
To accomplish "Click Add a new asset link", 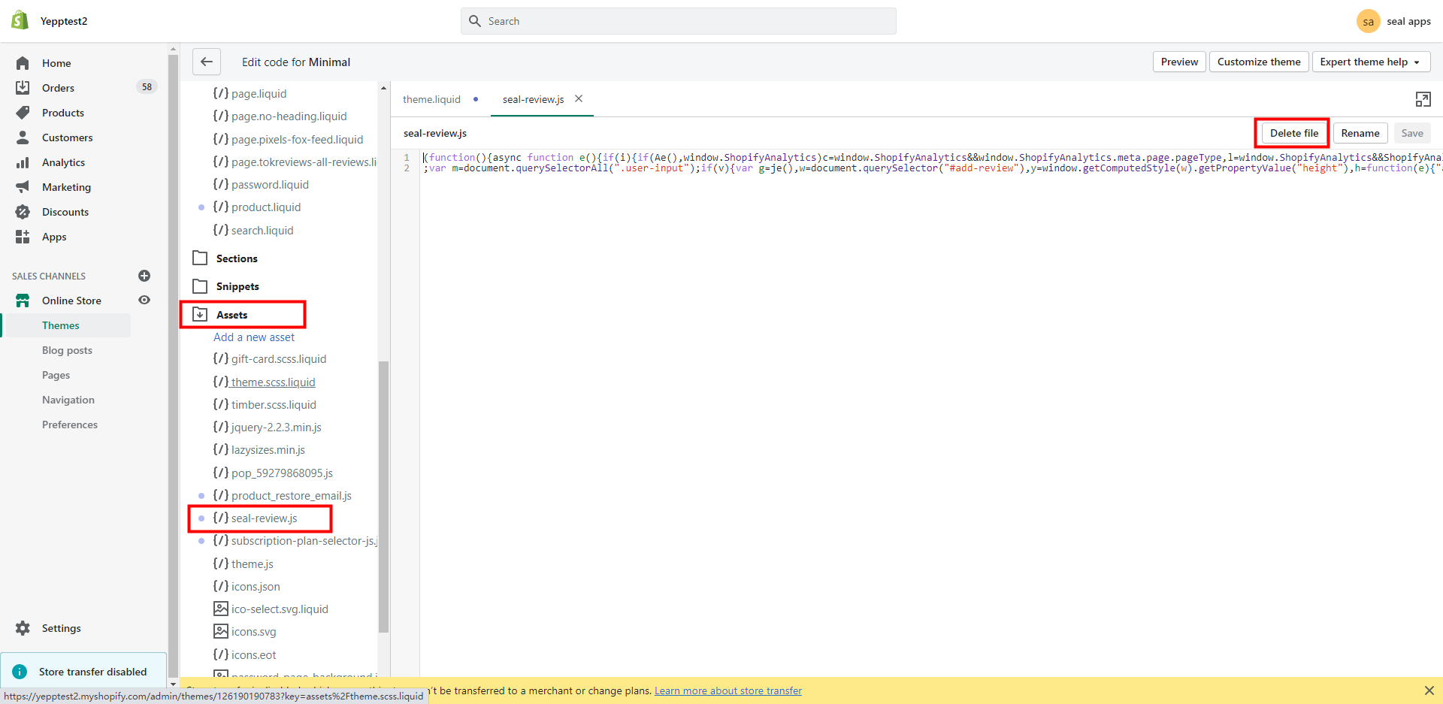I will [x=254, y=337].
